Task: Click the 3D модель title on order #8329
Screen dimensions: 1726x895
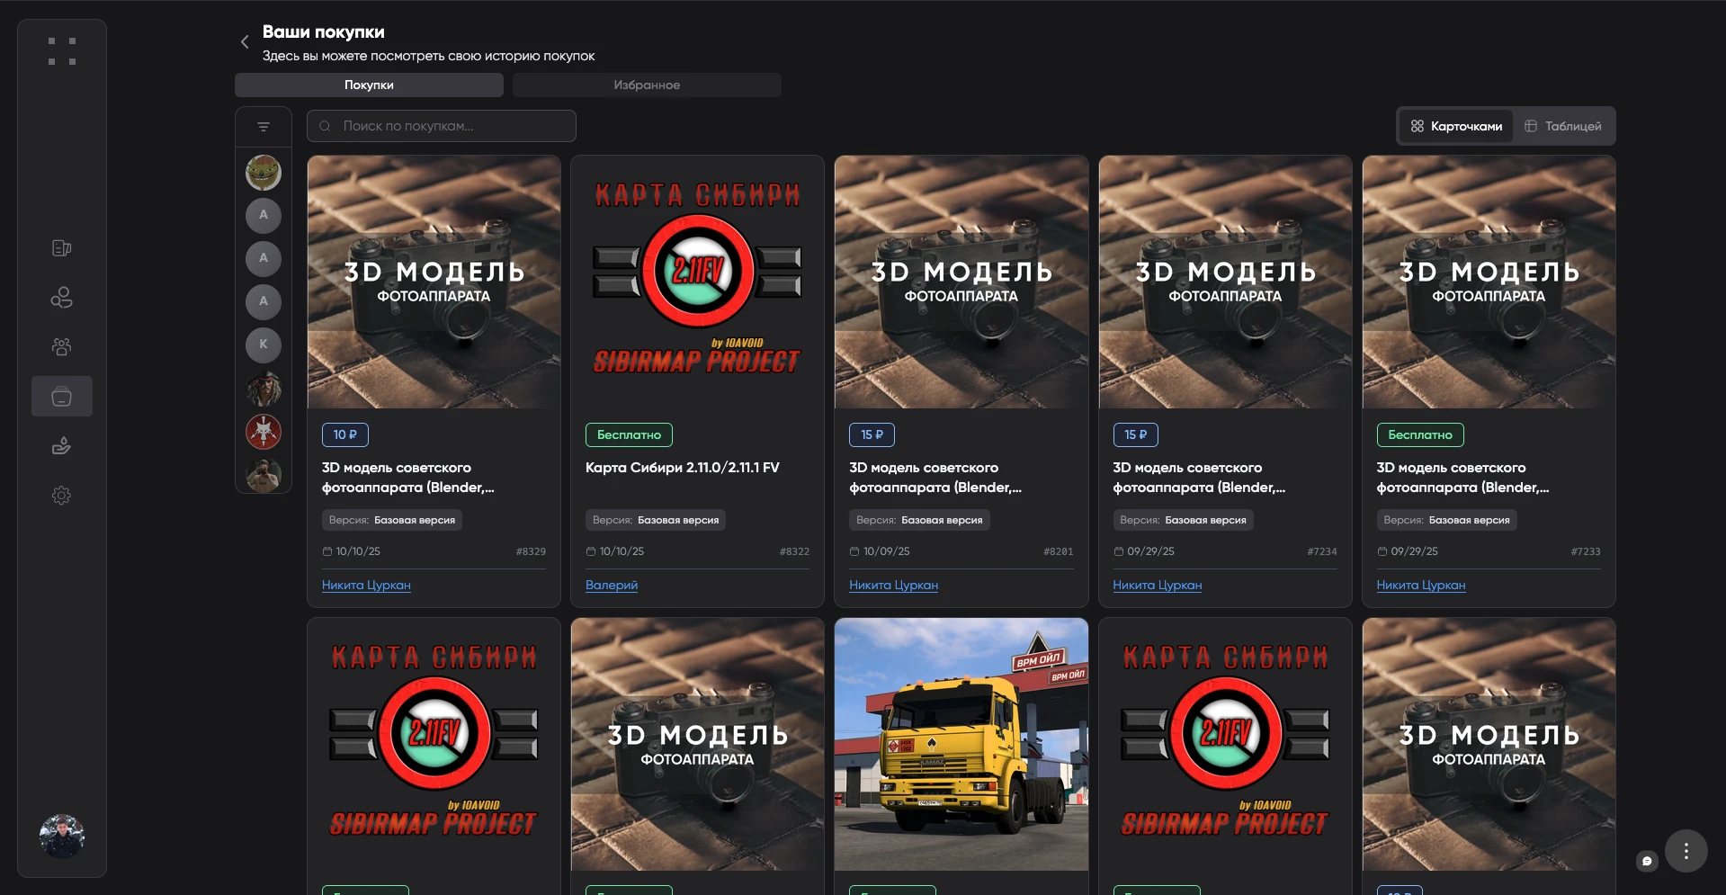Action: pyautogui.click(x=408, y=478)
